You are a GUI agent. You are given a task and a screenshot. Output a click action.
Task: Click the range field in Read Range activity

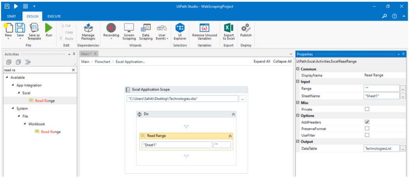222,145
